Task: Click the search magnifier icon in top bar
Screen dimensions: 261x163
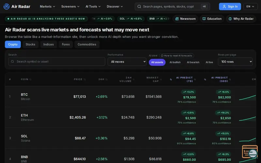Action: point(139,7)
